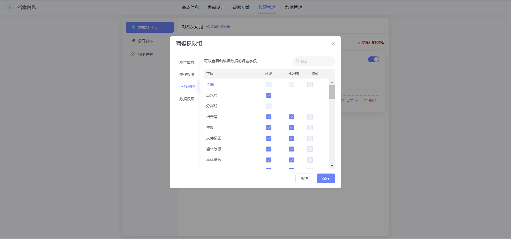
Task: Open the 表单设计 top tab
Action: (x=216, y=7)
